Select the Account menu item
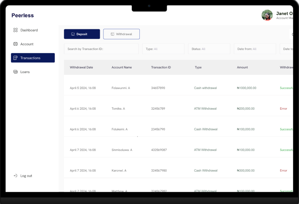Viewport: 299px width, 204px height. [27, 44]
